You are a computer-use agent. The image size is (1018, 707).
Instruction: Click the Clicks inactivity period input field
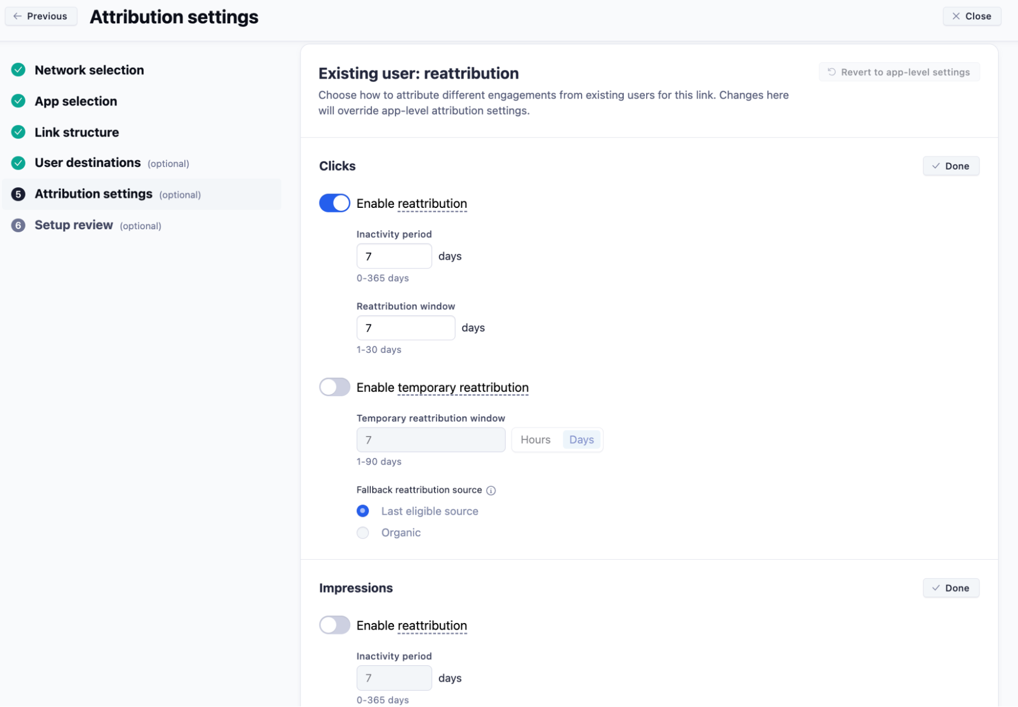(394, 256)
